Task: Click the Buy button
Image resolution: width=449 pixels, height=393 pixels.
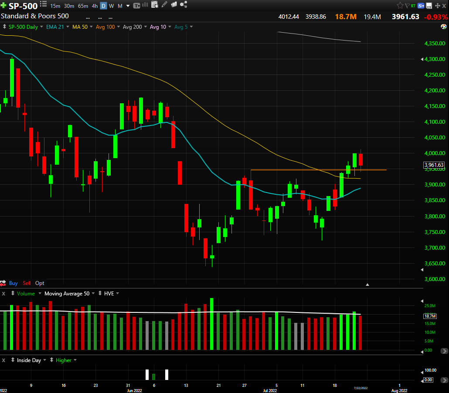Action: coord(13,283)
